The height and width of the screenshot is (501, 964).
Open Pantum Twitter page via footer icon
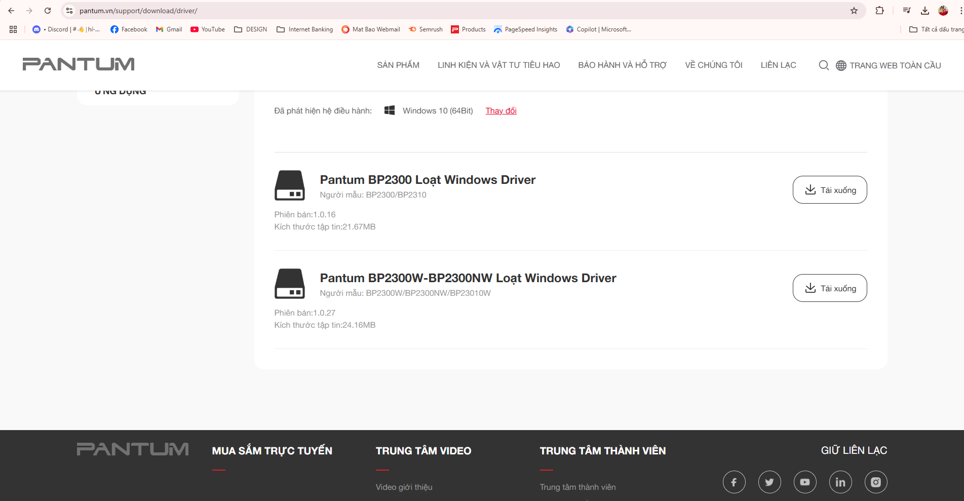[769, 482]
